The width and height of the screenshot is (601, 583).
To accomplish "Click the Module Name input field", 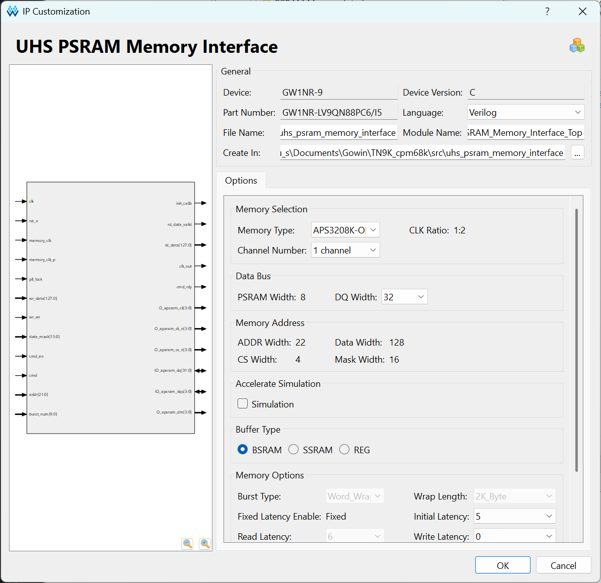I will click(525, 132).
